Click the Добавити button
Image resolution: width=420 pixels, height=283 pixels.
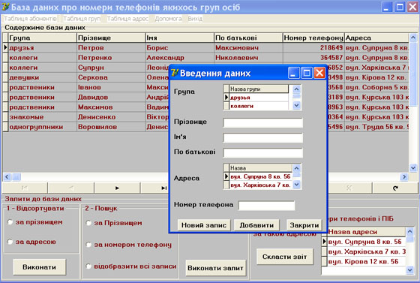click(x=256, y=225)
